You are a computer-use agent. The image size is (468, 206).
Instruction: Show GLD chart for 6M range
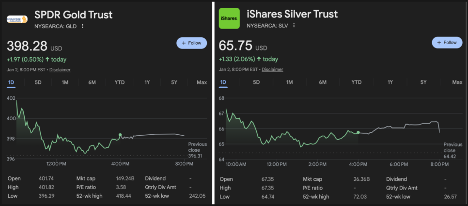pos(92,82)
